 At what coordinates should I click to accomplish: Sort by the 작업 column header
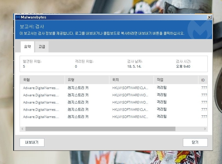[176, 80]
